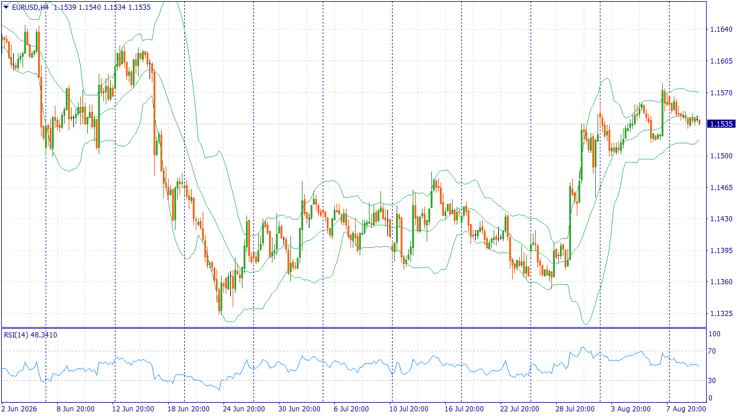This screenshot has width=739, height=416.
Task: Click the 0 level on RSI scale
Action: click(x=711, y=398)
